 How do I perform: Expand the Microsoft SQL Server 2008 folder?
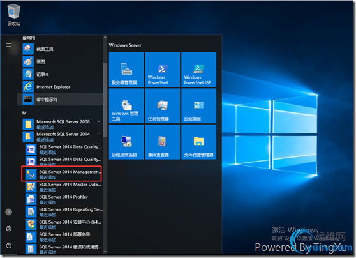[99, 121]
